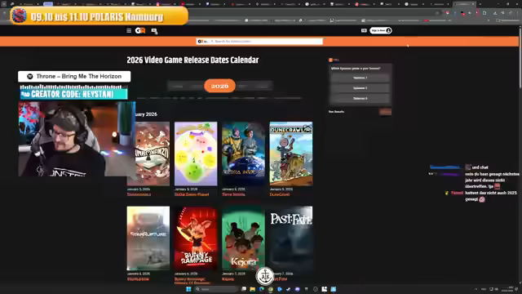522x294 pixels.
Task: Click the anchor circle icon at bottom
Action: tap(265, 276)
